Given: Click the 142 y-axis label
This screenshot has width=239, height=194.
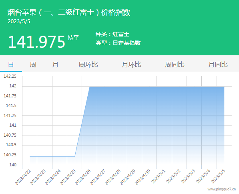Looking at the screenshot, I should point(13,86).
